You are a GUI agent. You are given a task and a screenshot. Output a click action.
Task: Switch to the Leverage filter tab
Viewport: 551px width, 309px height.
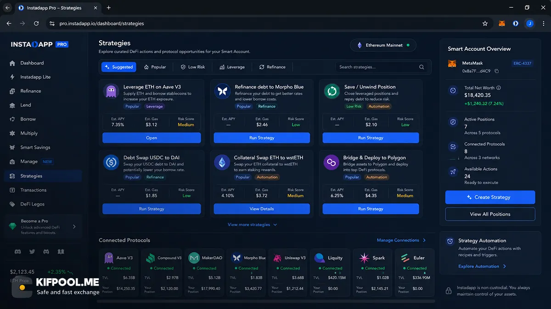point(232,67)
